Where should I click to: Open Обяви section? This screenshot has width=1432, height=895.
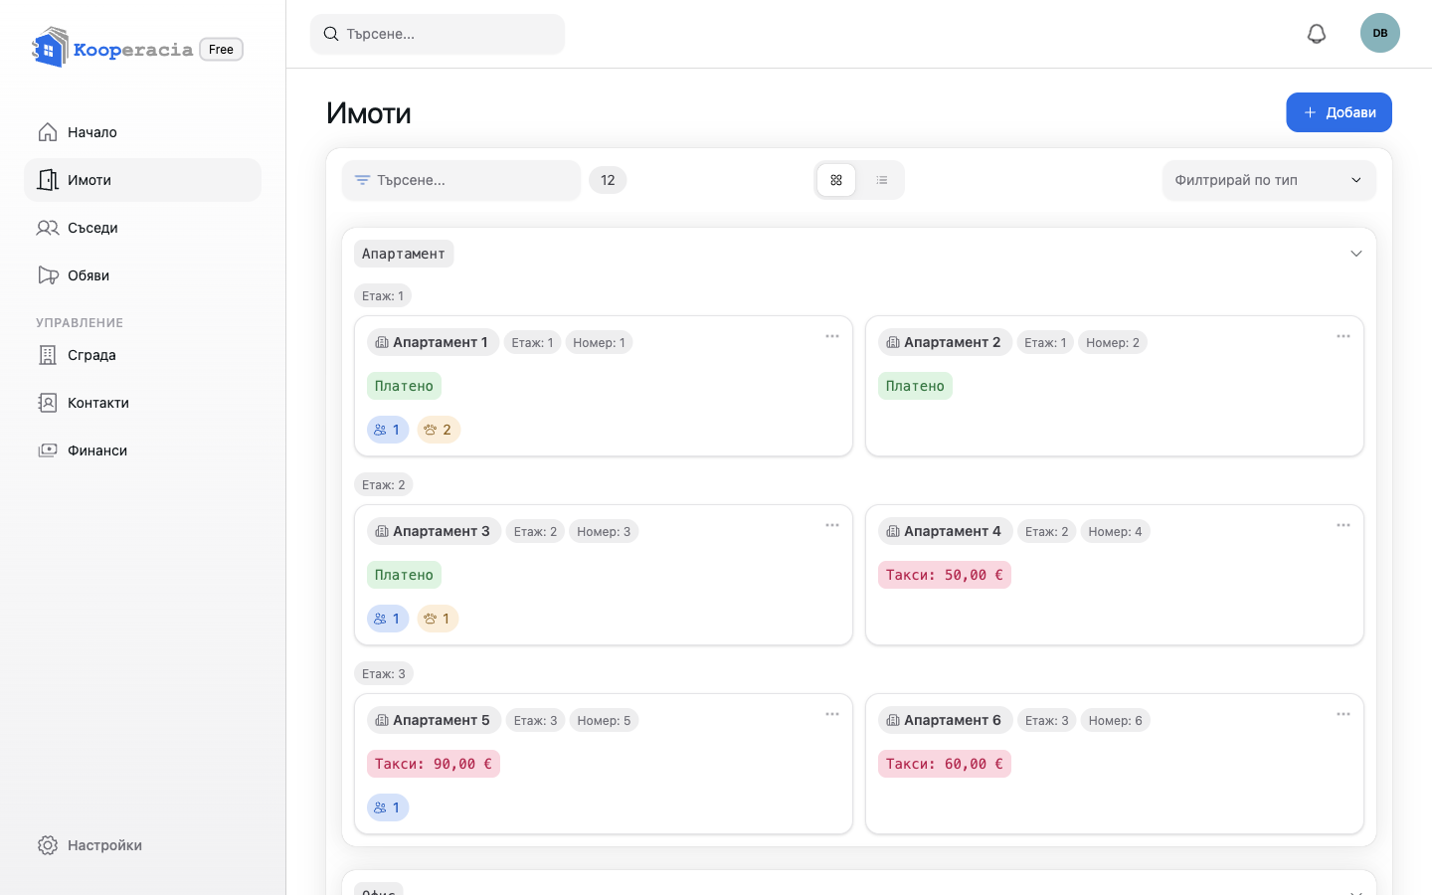pos(142,275)
